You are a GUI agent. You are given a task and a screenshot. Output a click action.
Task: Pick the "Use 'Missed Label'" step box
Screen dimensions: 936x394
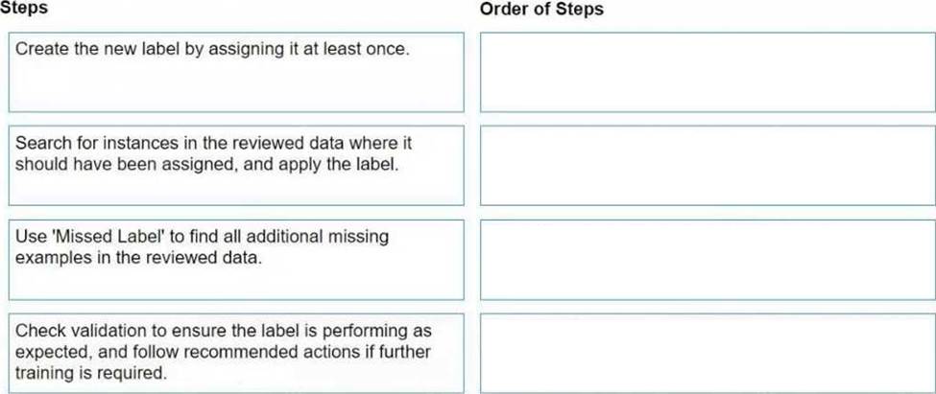pyautogui.click(x=236, y=259)
